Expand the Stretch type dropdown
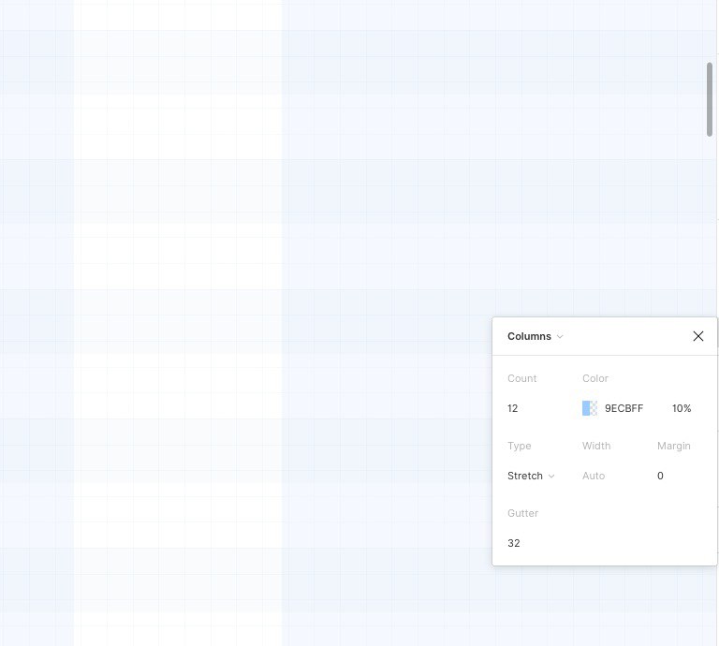 531,476
